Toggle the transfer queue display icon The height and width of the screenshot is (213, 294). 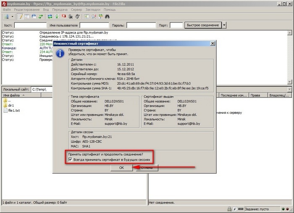click(41, 17)
